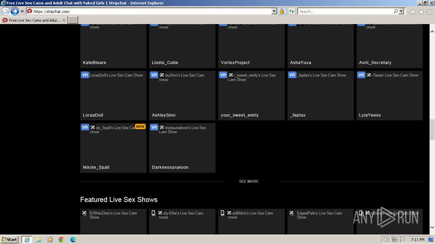Screen dimensions: 435x244
Task: Launch Microsoft Edge from the taskbar
Action: tap(73, 240)
